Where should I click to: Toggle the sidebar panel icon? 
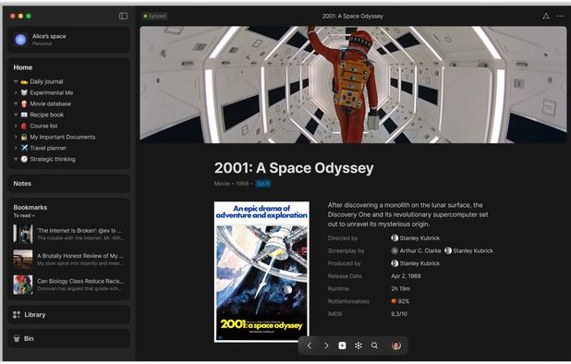coord(123,16)
